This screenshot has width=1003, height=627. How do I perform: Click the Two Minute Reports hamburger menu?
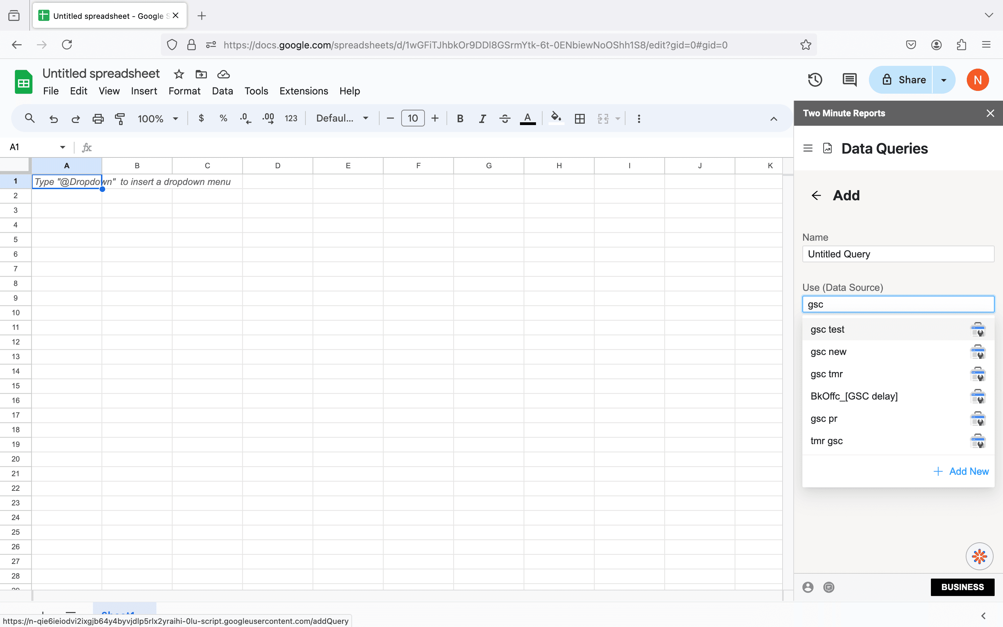[807, 148]
